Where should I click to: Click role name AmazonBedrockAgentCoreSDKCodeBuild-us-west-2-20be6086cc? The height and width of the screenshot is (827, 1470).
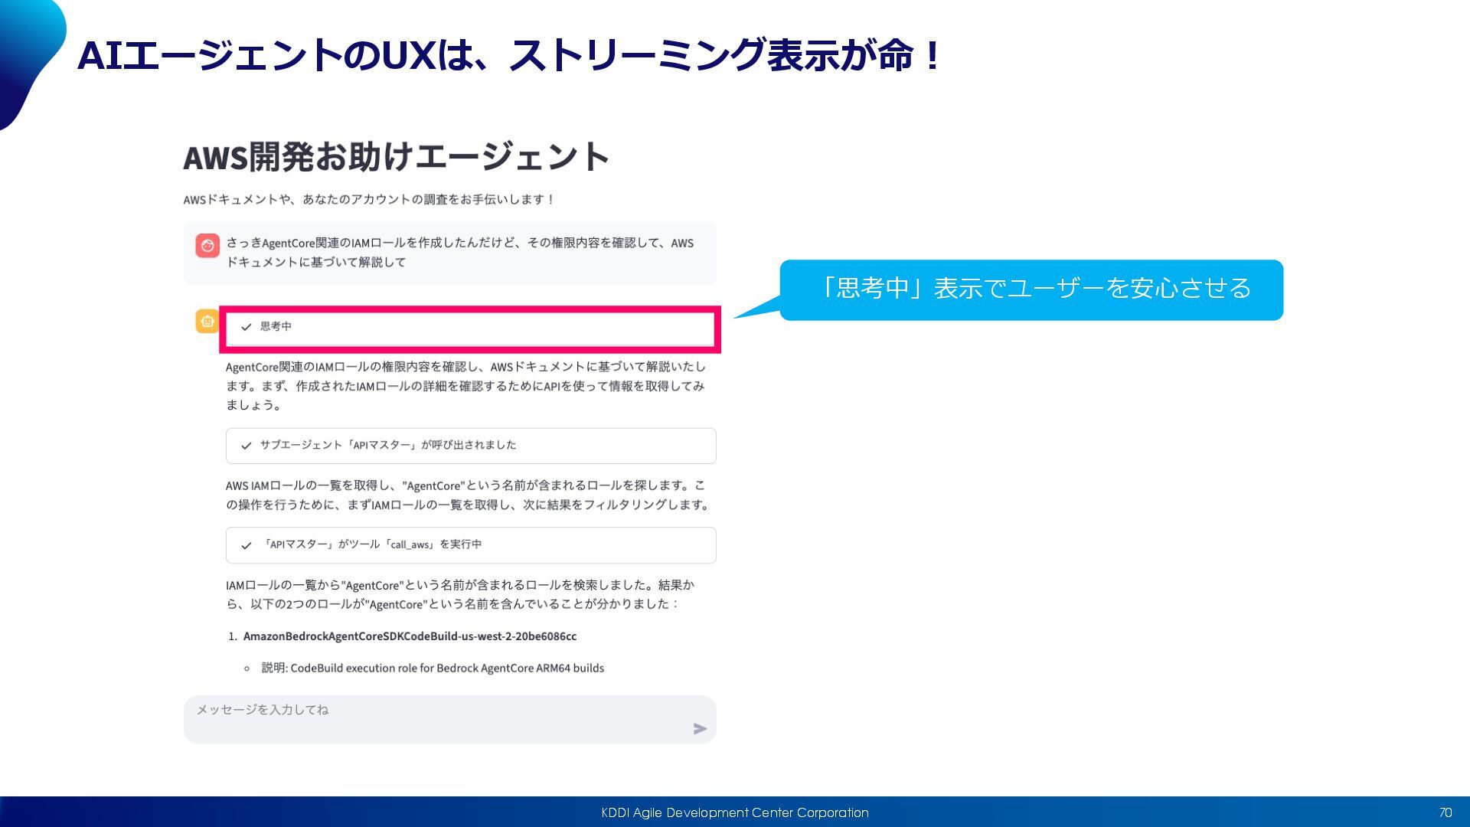410,636
